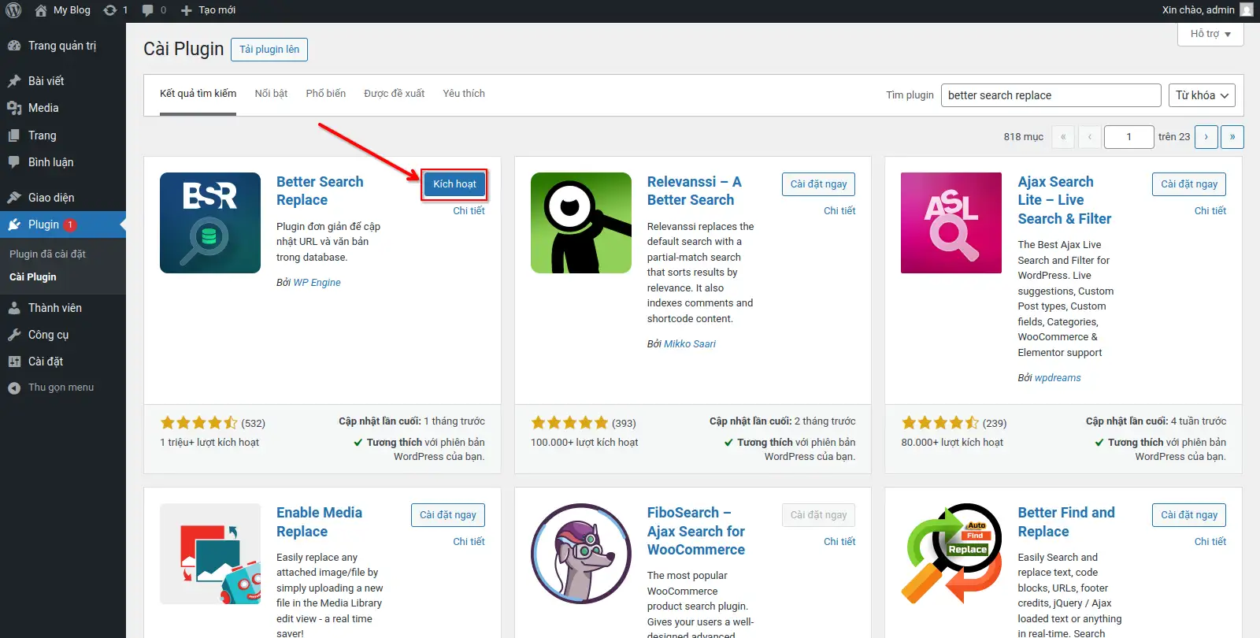Open WP Engine author link

pyautogui.click(x=317, y=283)
